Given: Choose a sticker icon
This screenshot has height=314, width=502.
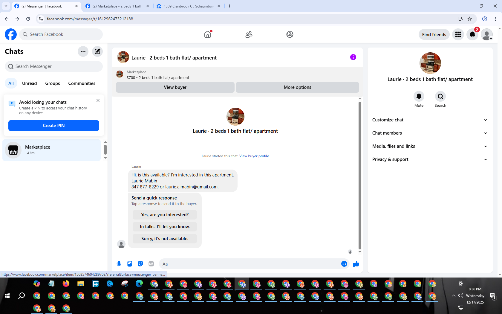Looking at the screenshot, I should pyautogui.click(x=140, y=264).
